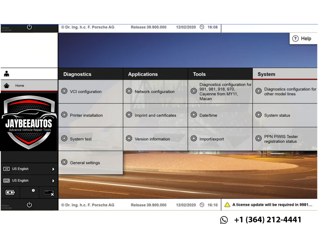Open Diagnostics configuration for other model lines

click(285, 92)
